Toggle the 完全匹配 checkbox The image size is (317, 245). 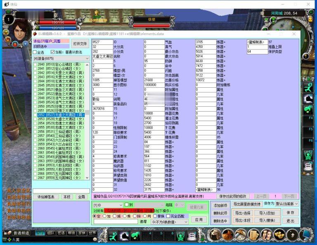coord(168,216)
